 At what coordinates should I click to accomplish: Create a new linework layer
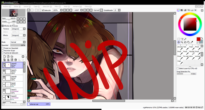click(8, 56)
